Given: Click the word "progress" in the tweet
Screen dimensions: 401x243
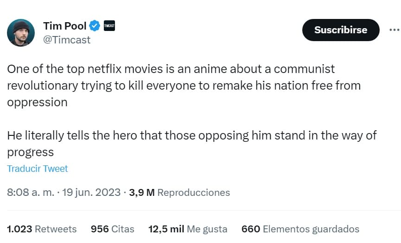Looking at the screenshot, I should (x=31, y=152).
